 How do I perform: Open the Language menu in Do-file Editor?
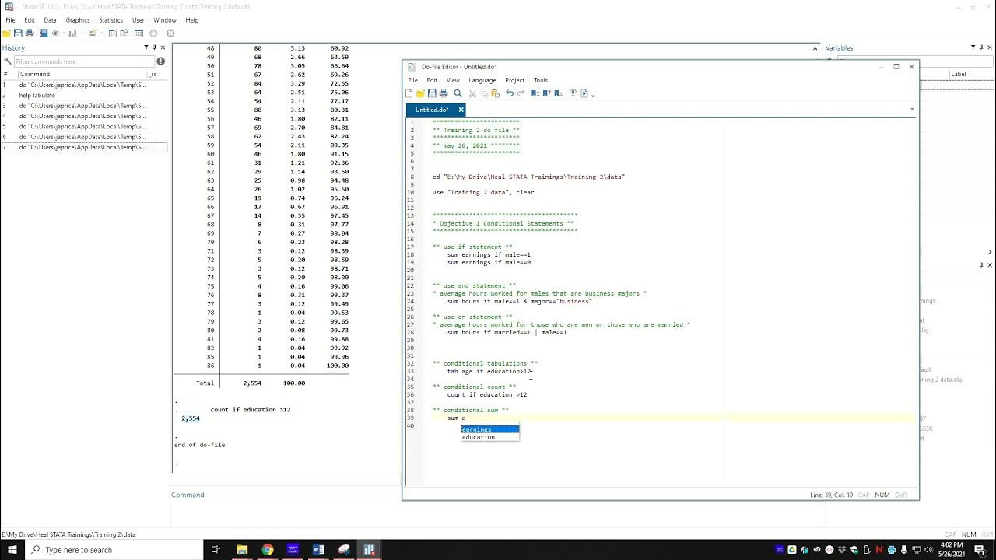(482, 80)
